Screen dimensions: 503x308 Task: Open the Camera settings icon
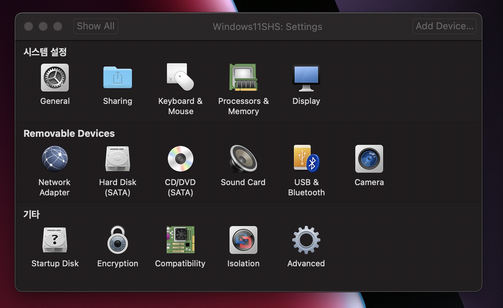[369, 159]
